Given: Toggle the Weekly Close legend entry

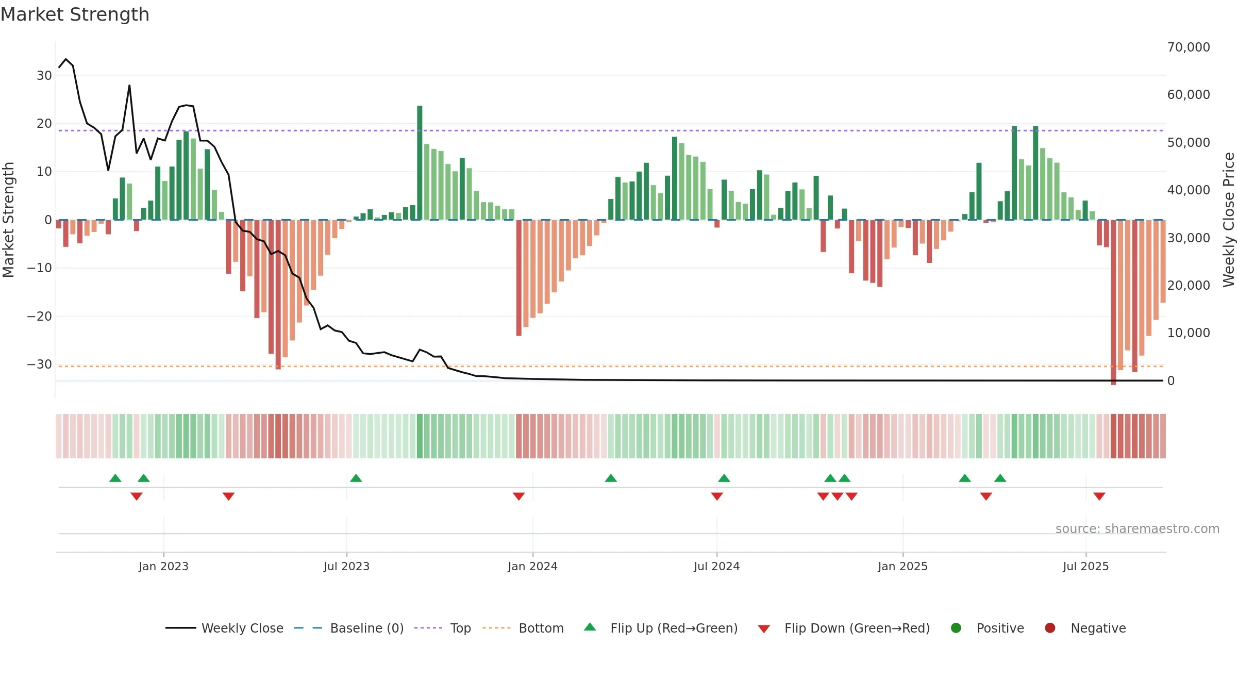Looking at the screenshot, I should coord(224,628).
